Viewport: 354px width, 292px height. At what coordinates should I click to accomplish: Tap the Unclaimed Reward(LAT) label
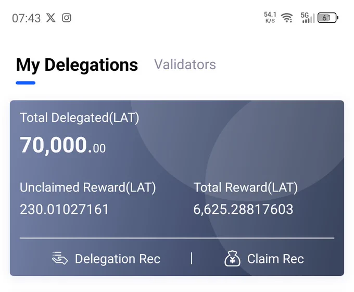click(88, 187)
